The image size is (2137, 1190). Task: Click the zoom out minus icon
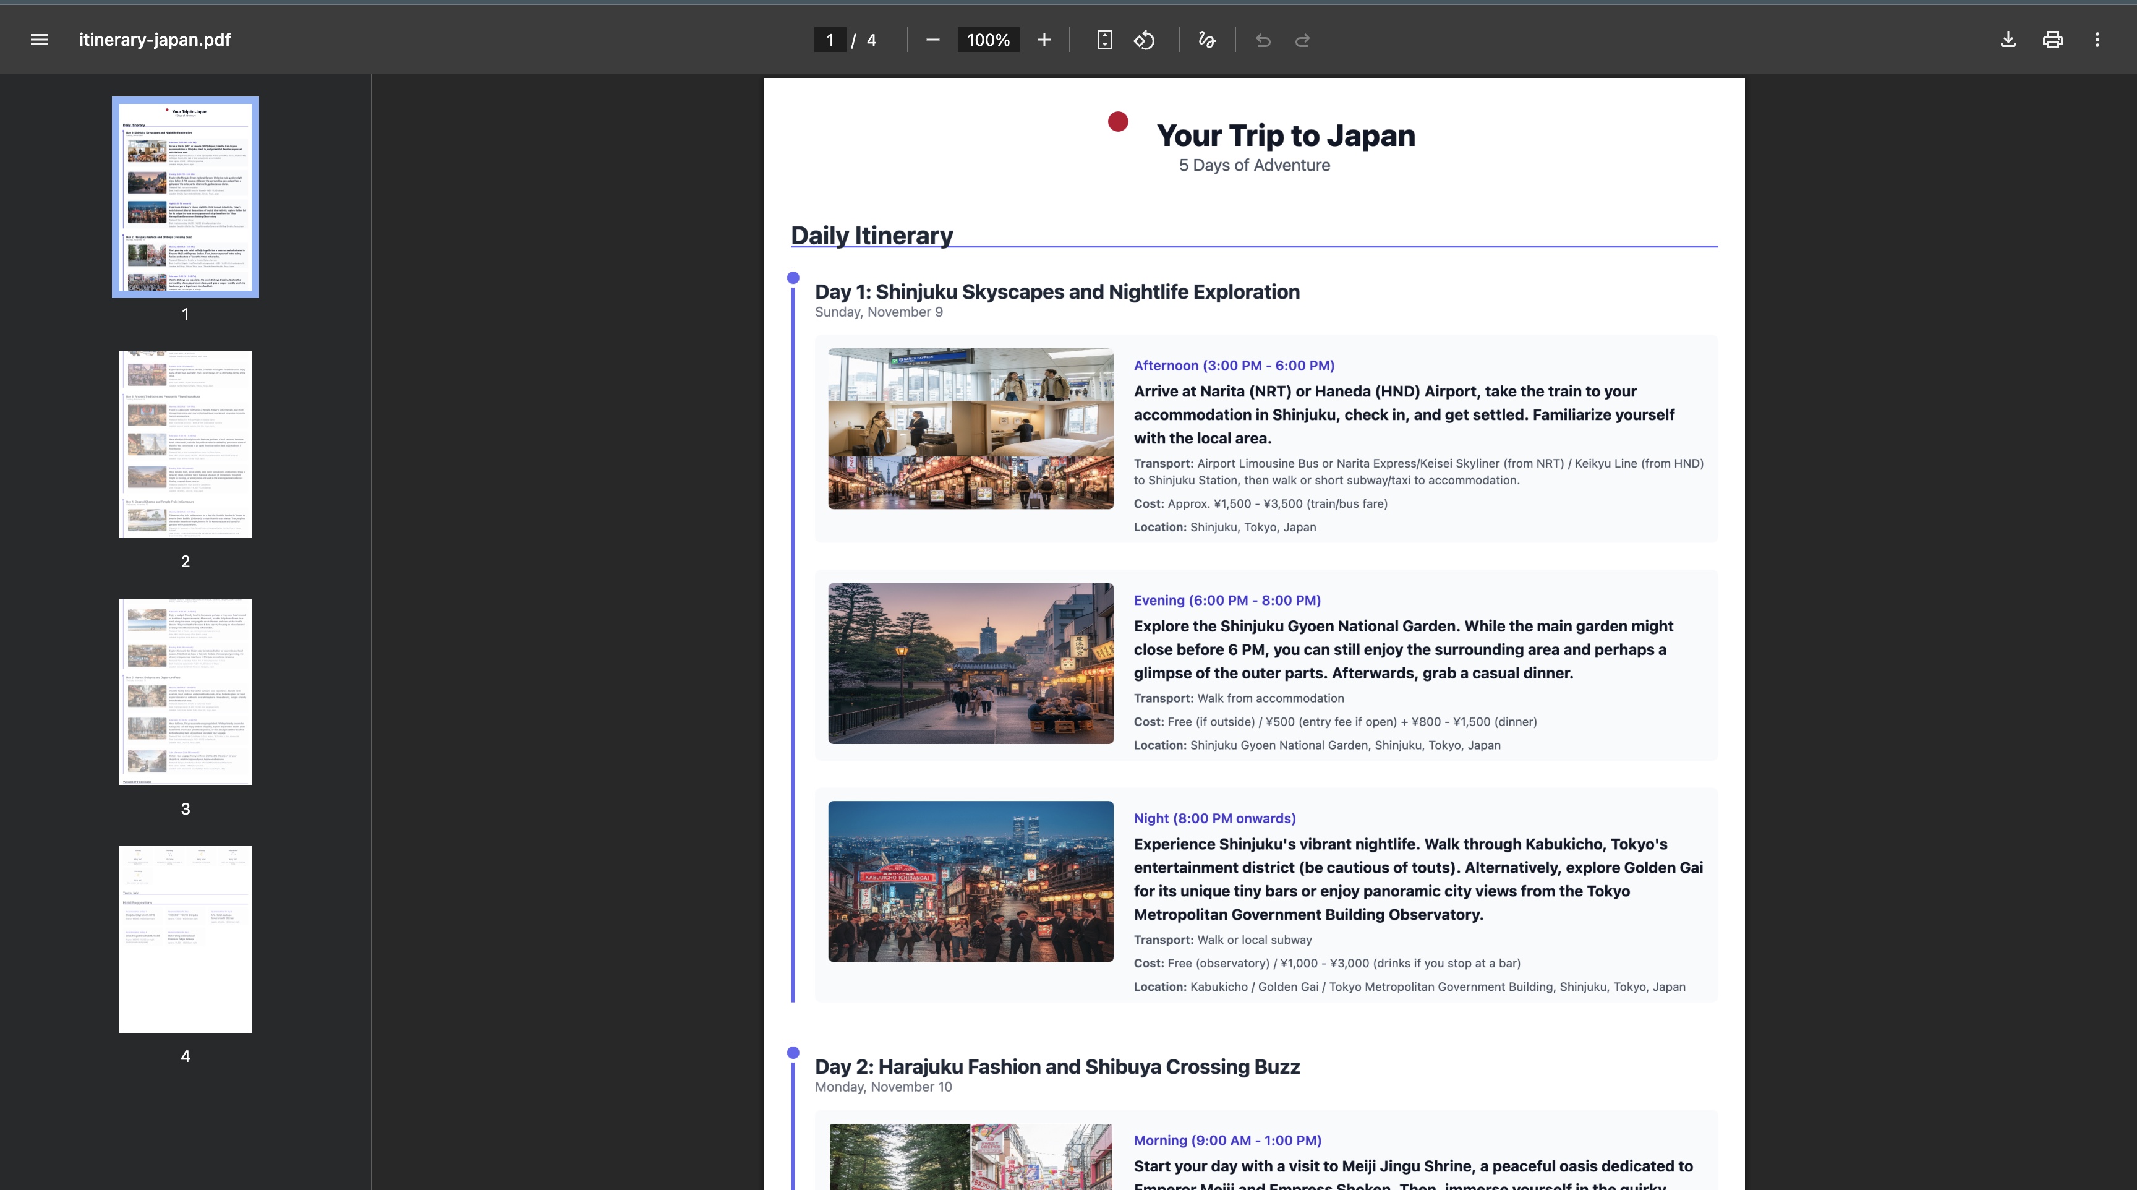932,40
